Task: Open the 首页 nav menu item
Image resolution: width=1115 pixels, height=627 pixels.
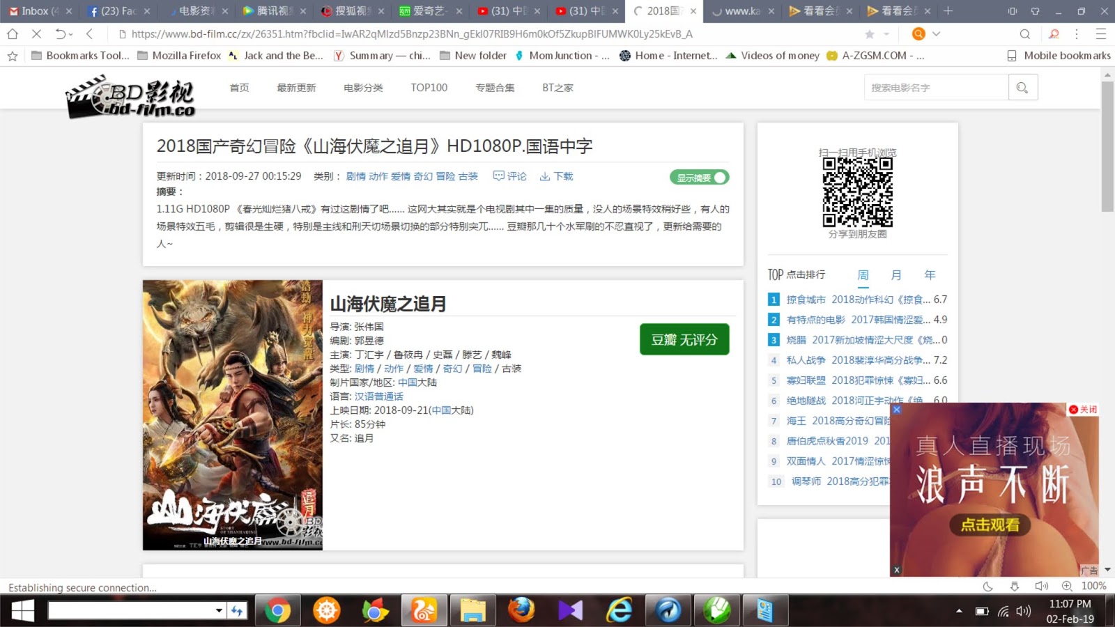Action: click(239, 88)
